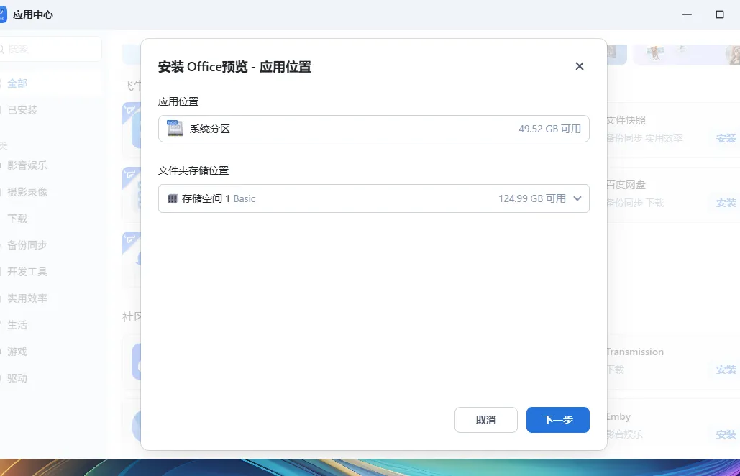The width and height of the screenshot is (740, 476).
Task: Click 安装 for Emby
Action: click(x=726, y=434)
